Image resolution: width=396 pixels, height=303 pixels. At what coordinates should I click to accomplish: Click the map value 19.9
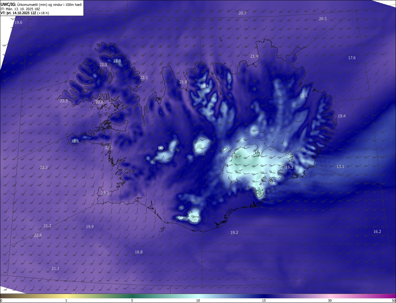pyautogui.click(x=90, y=227)
